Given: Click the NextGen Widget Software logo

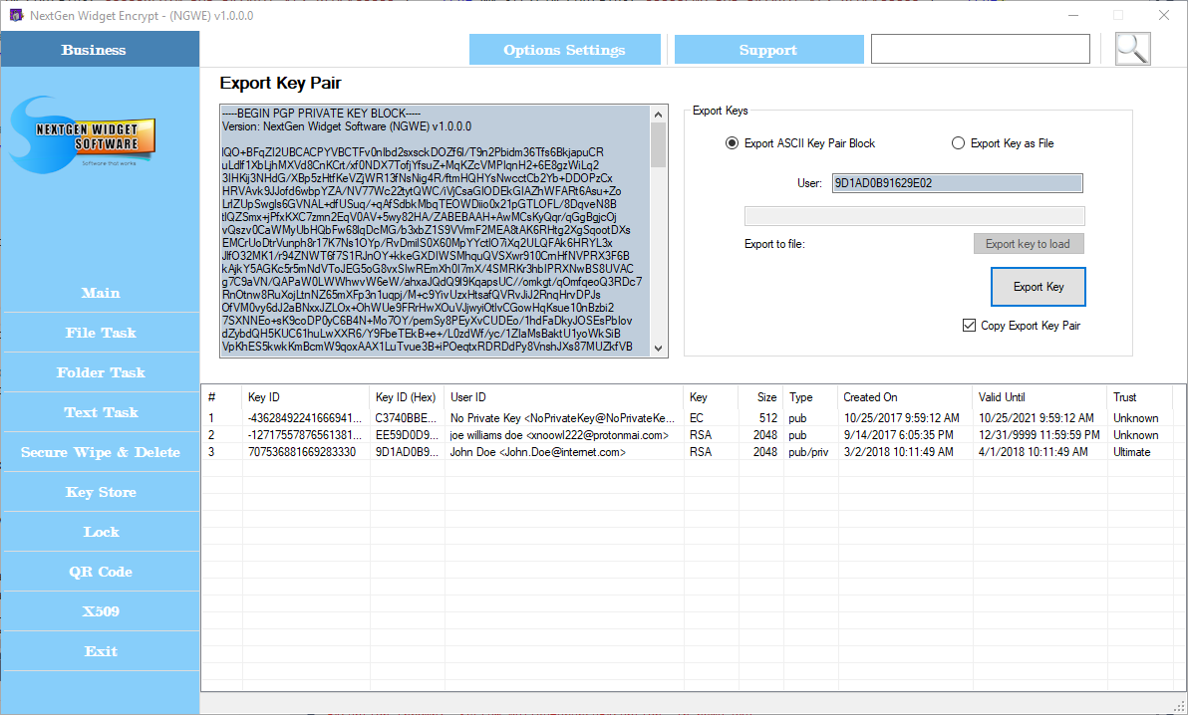Looking at the screenshot, I should (x=84, y=134).
